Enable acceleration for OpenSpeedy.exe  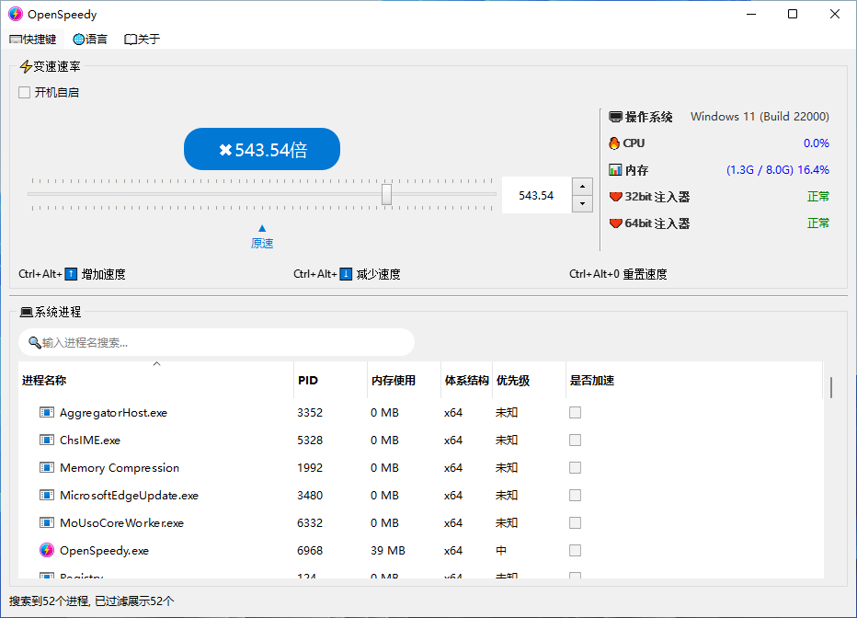(575, 550)
